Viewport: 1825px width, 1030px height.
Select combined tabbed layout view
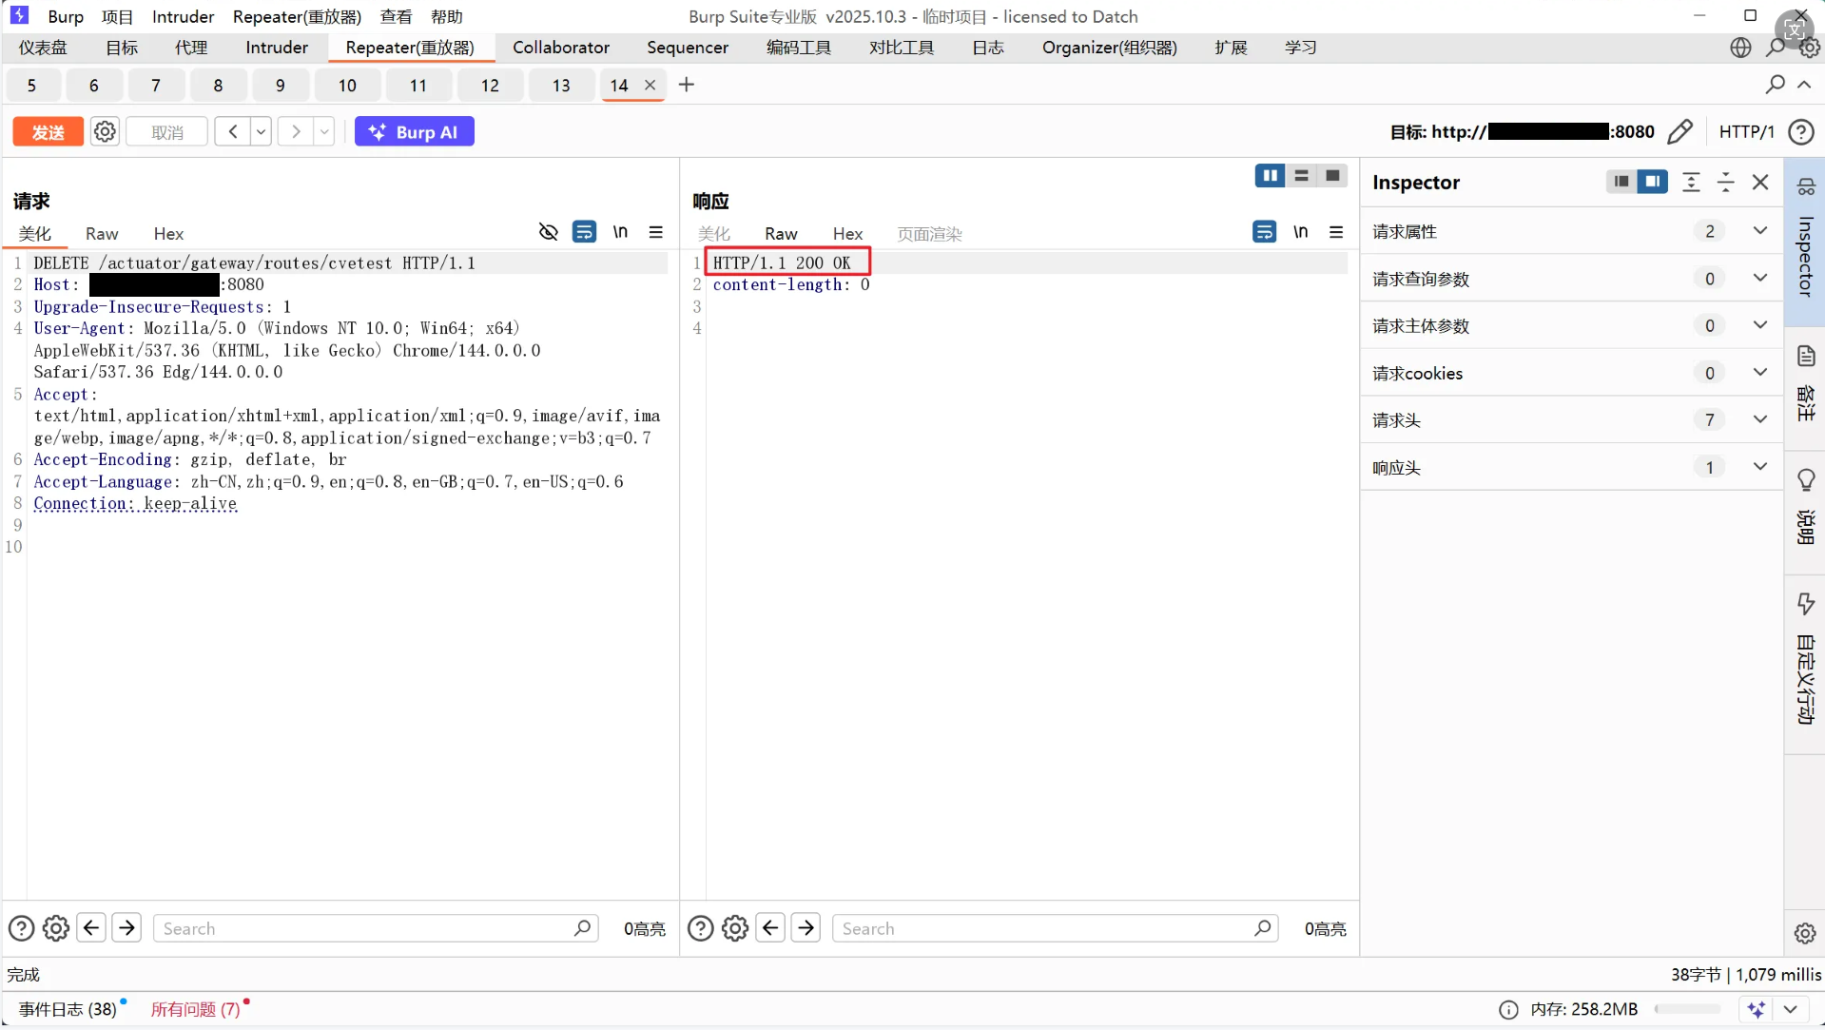pyautogui.click(x=1332, y=176)
